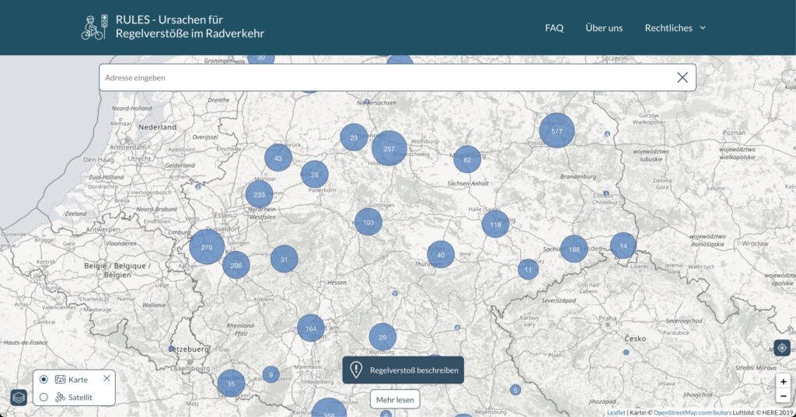796x417 pixels.
Task: Open small cluster marker 5
Action: (515, 390)
